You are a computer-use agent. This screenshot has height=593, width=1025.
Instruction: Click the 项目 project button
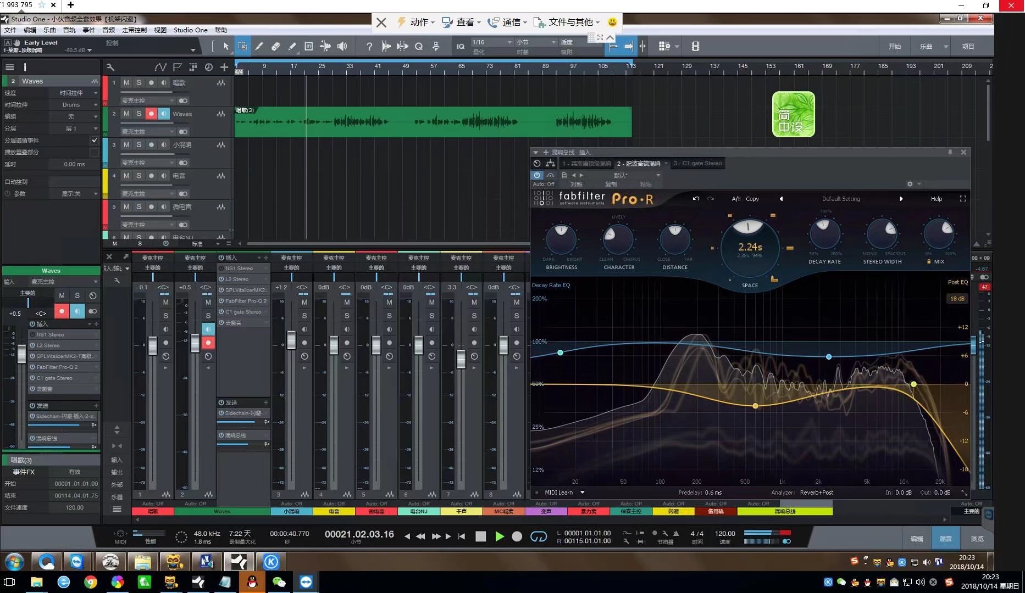click(968, 47)
